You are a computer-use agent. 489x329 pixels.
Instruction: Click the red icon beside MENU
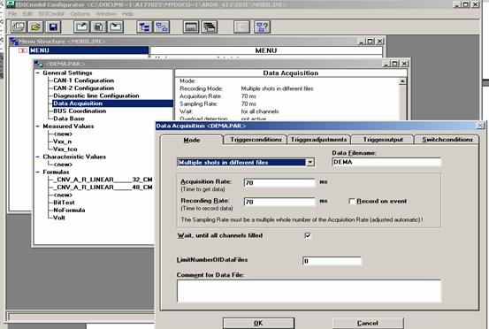[22, 50]
